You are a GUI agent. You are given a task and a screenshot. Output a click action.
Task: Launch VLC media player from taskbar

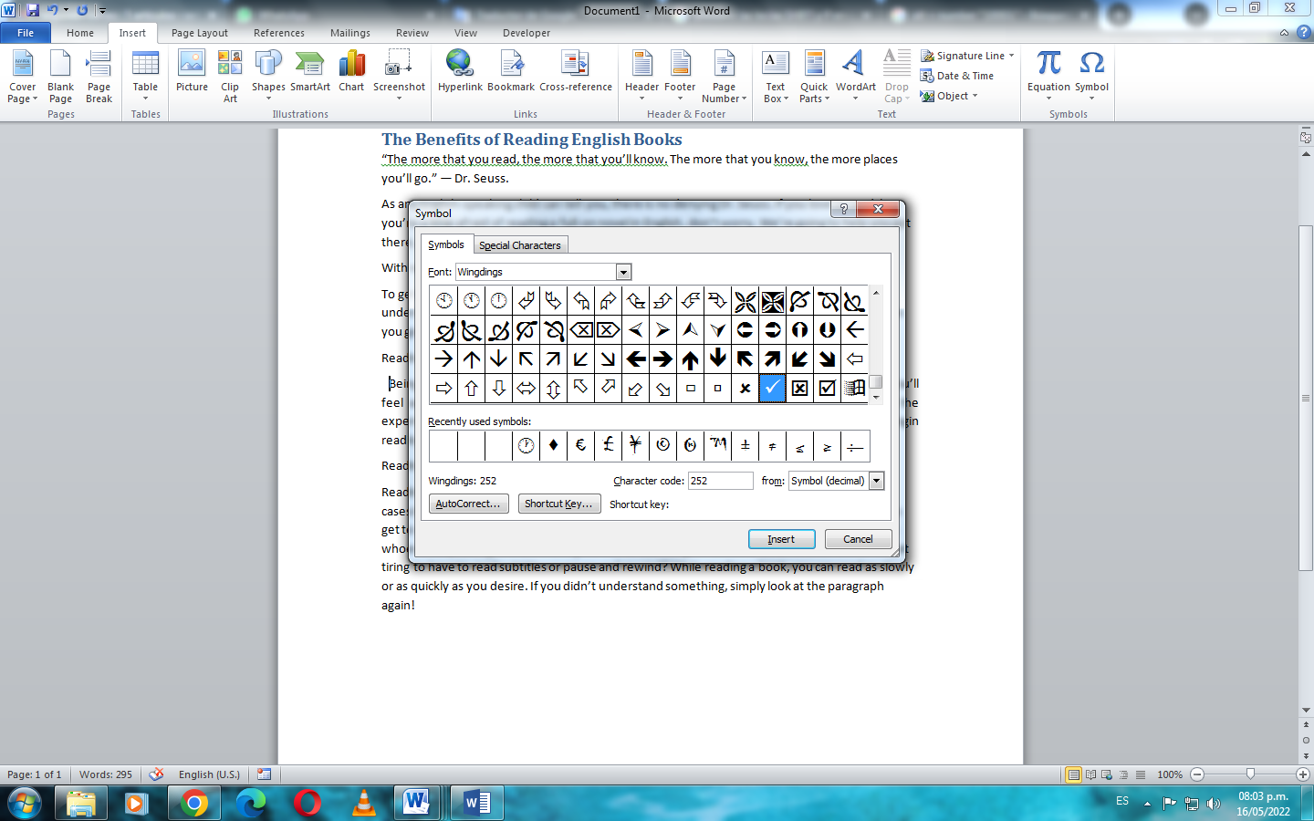click(363, 803)
